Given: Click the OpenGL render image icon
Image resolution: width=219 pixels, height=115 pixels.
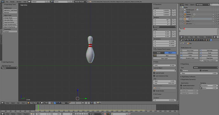Looking at the screenshot, I should click(98, 103).
